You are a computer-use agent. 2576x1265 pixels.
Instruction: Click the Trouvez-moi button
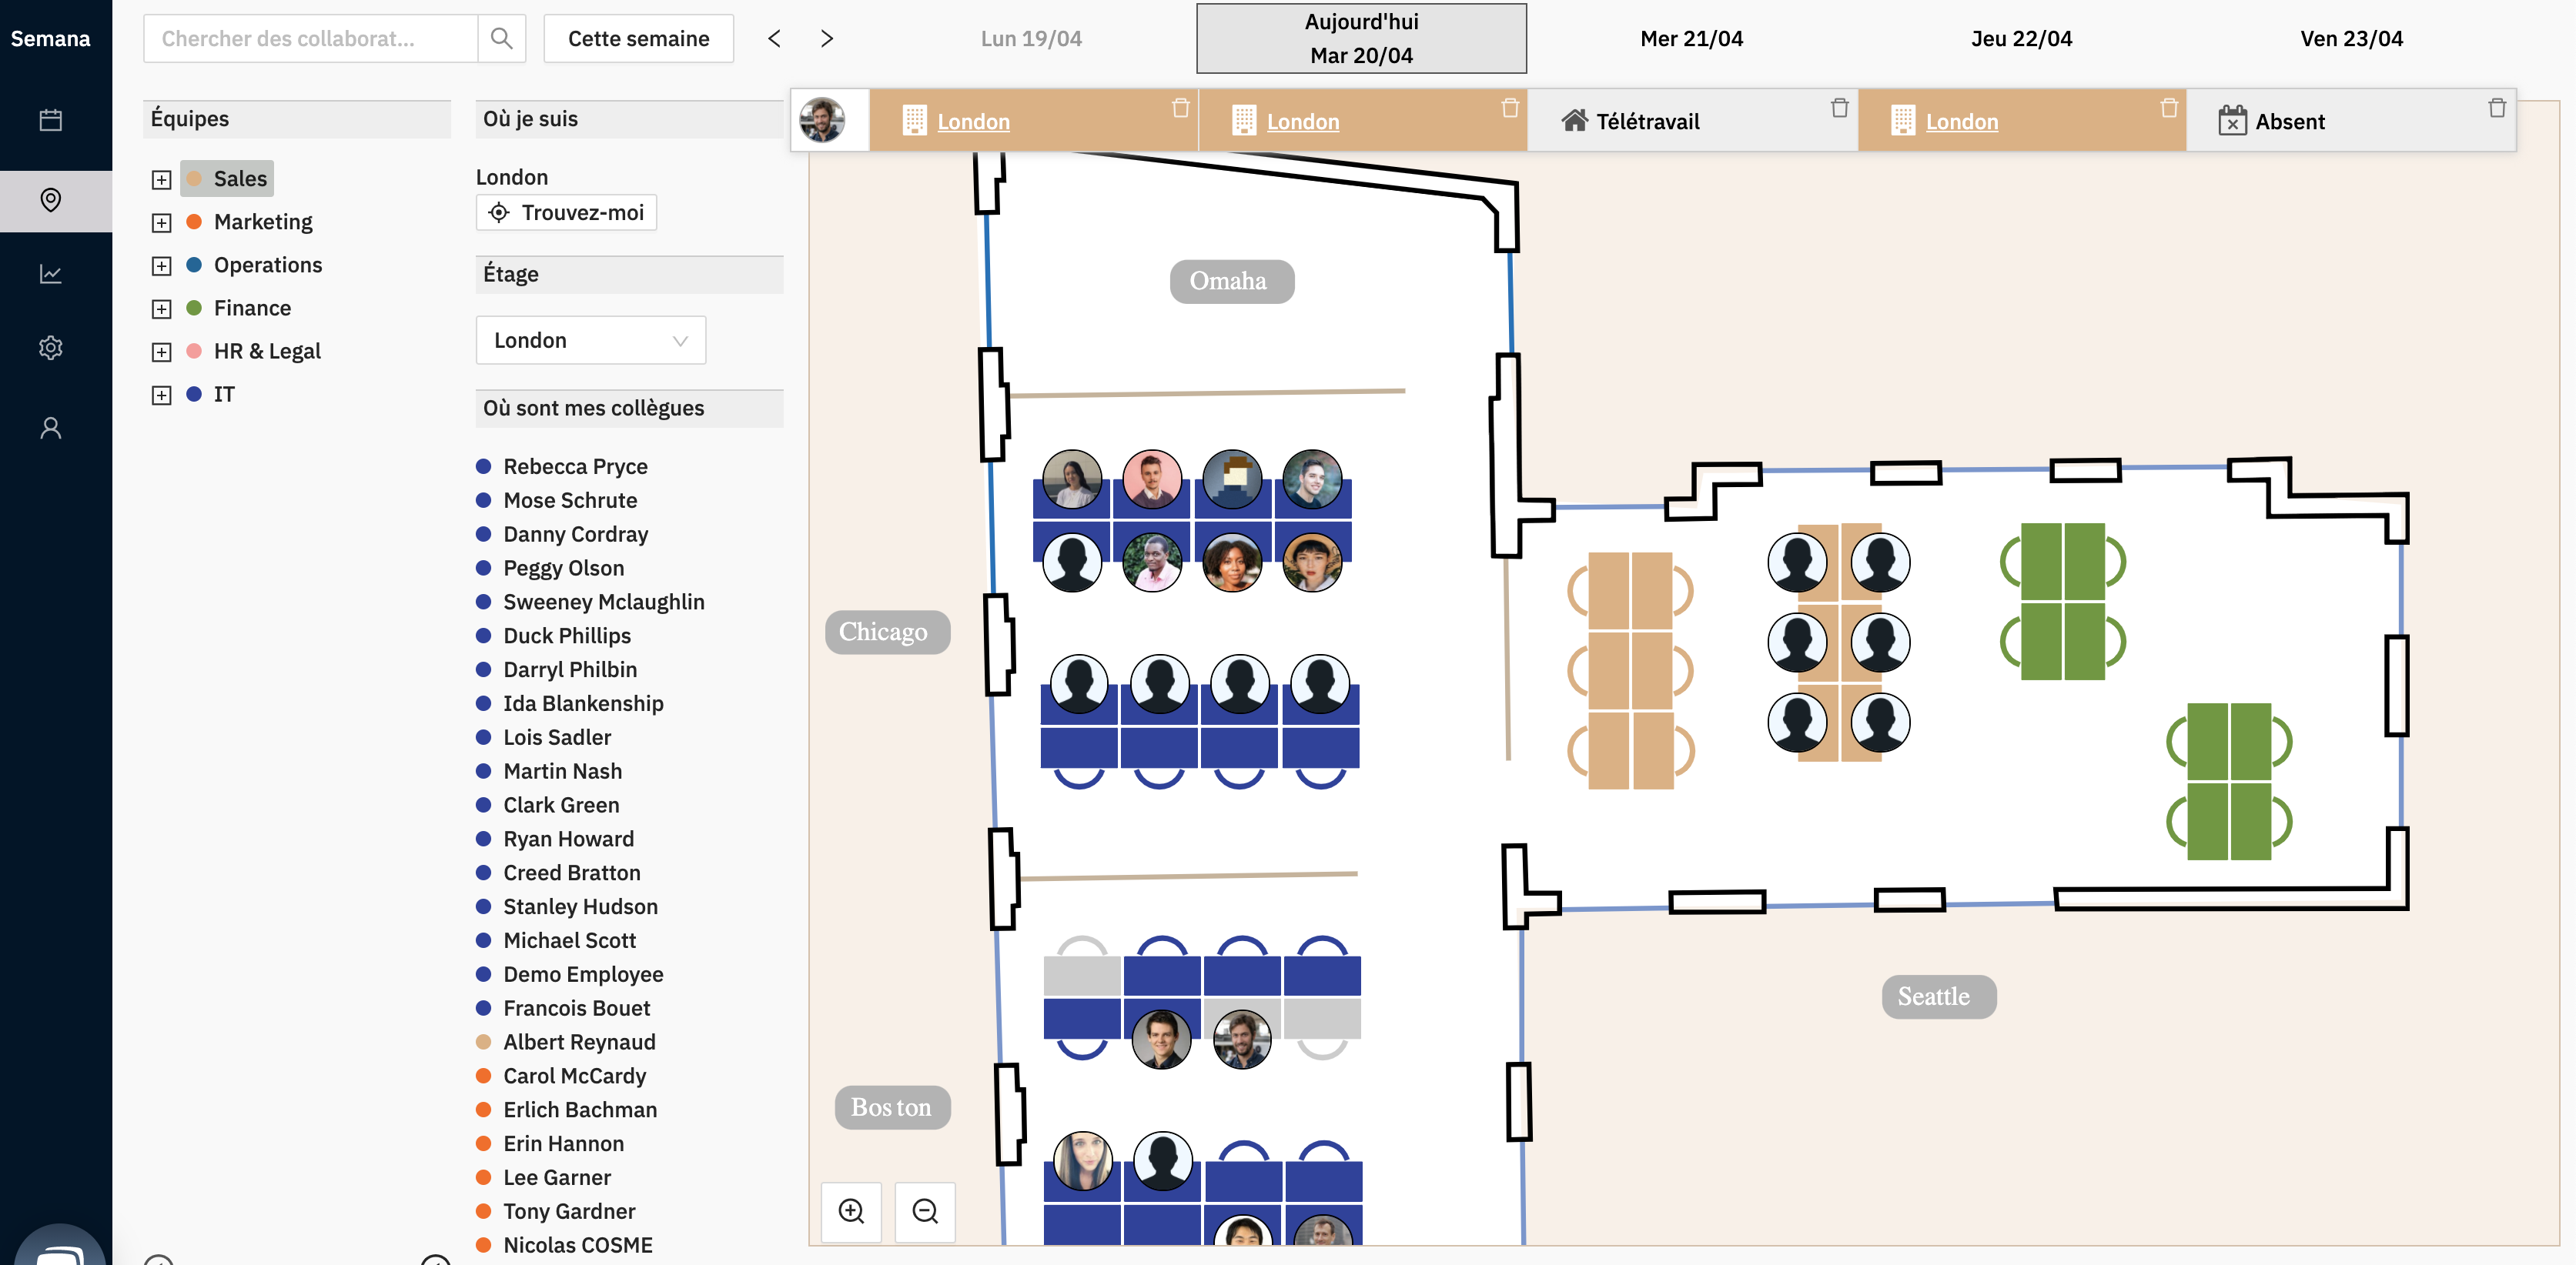coord(566,213)
